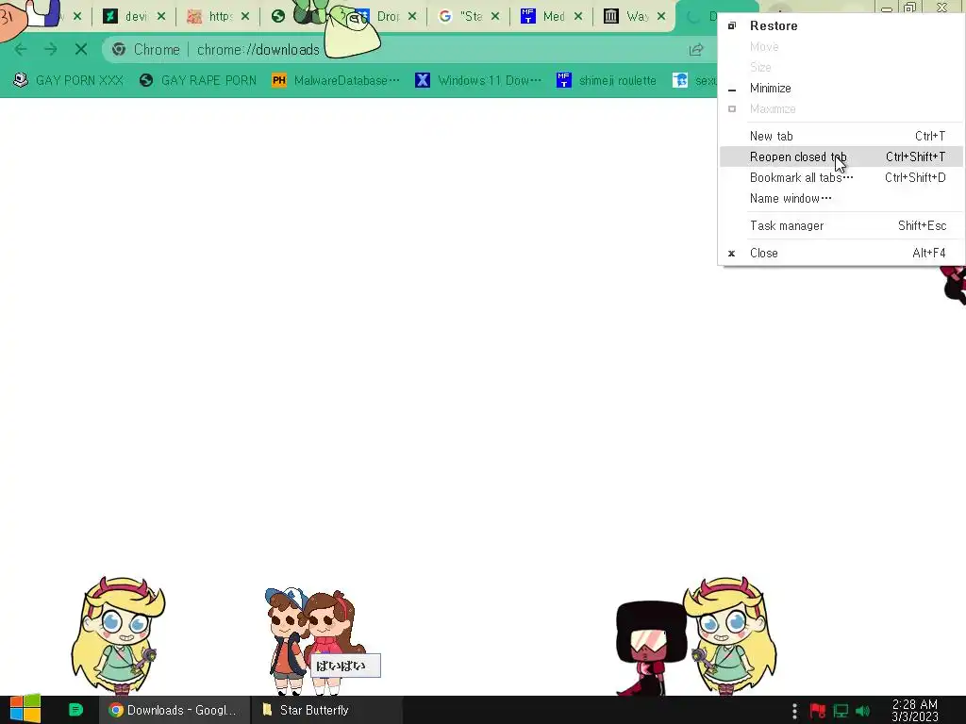966x724 pixels.
Task: Select 'New tab' from the menu
Action: click(x=841, y=136)
